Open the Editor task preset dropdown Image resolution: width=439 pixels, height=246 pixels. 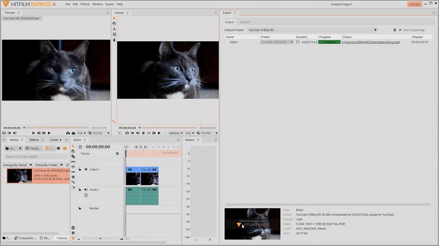[x=277, y=42]
